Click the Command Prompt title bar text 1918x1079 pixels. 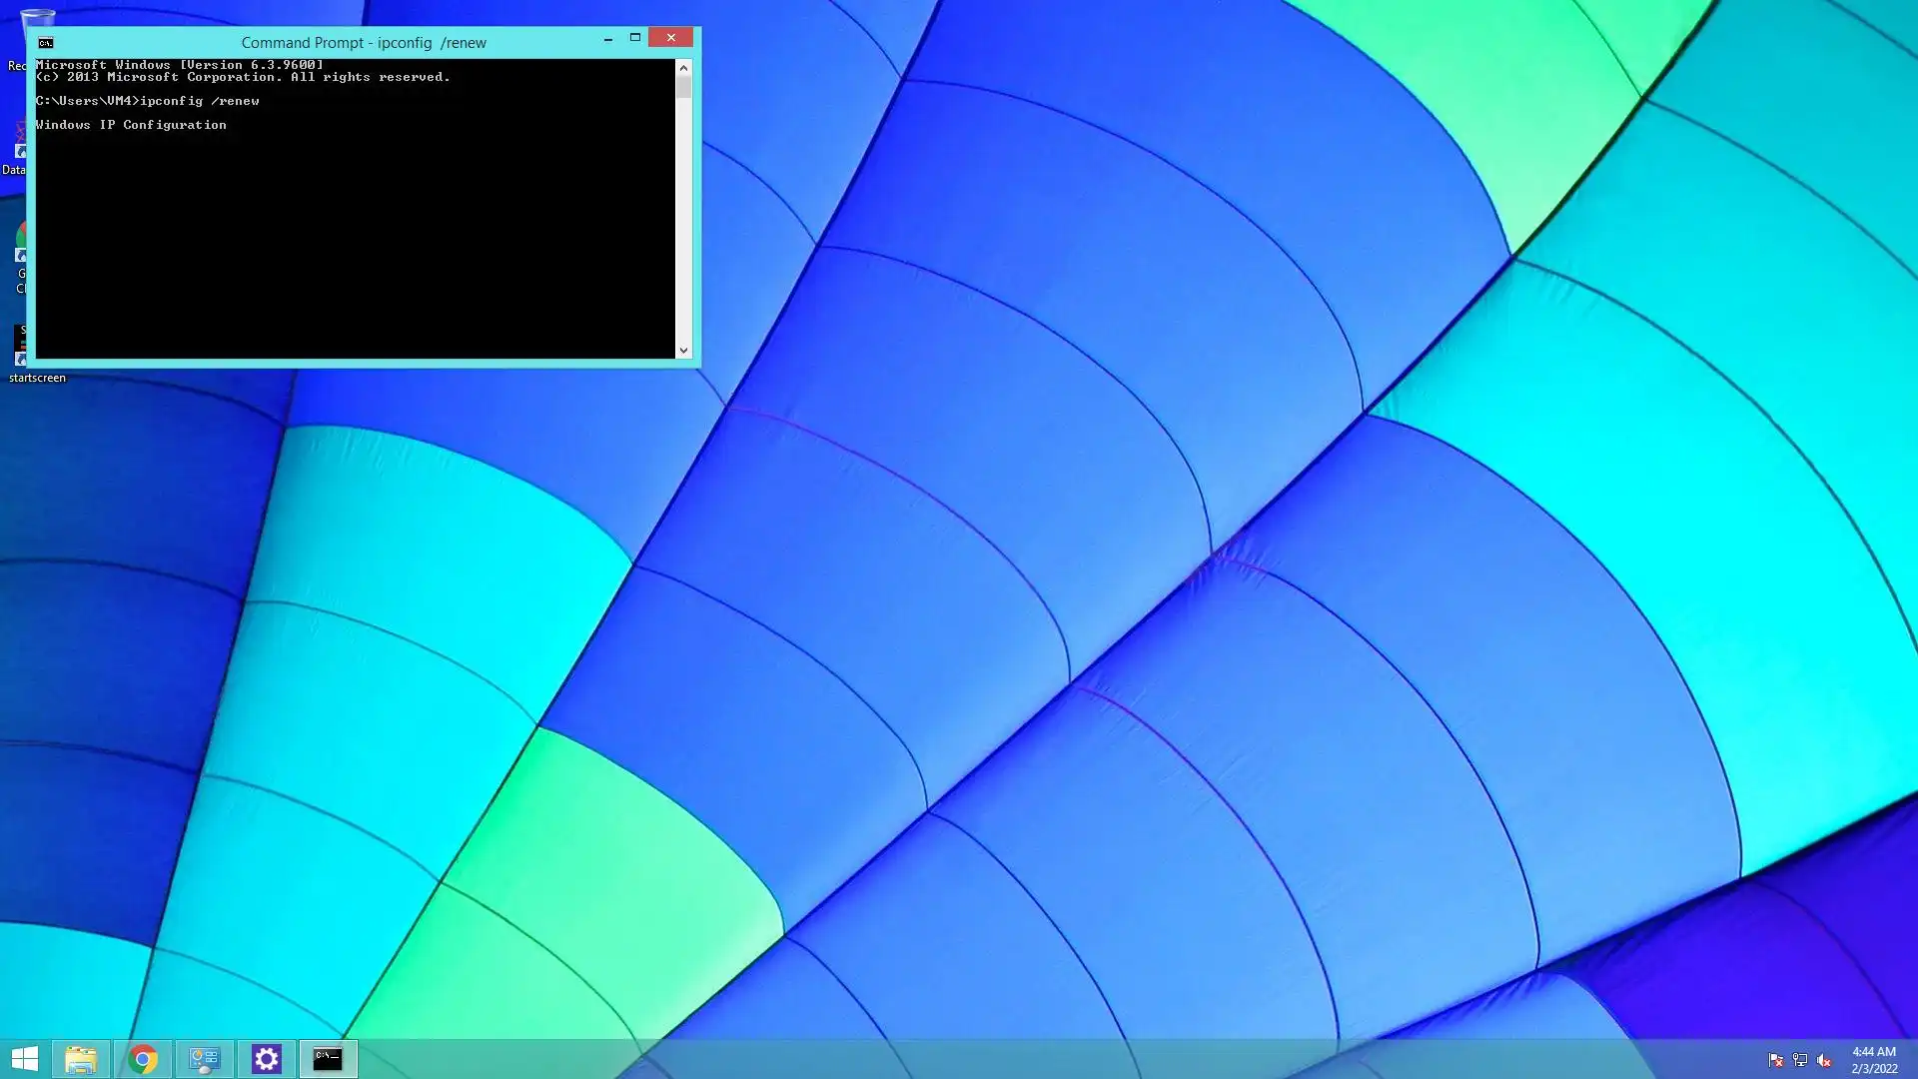tap(364, 43)
